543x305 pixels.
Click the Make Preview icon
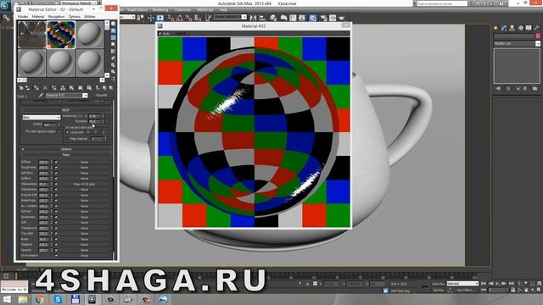point(113,58)
